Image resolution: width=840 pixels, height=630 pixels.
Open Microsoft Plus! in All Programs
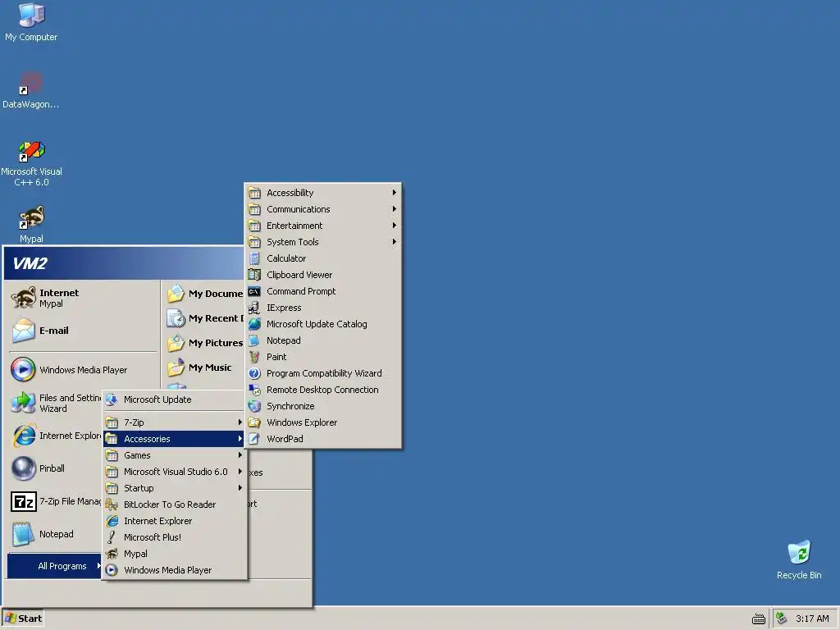click(x=175, y=537)
